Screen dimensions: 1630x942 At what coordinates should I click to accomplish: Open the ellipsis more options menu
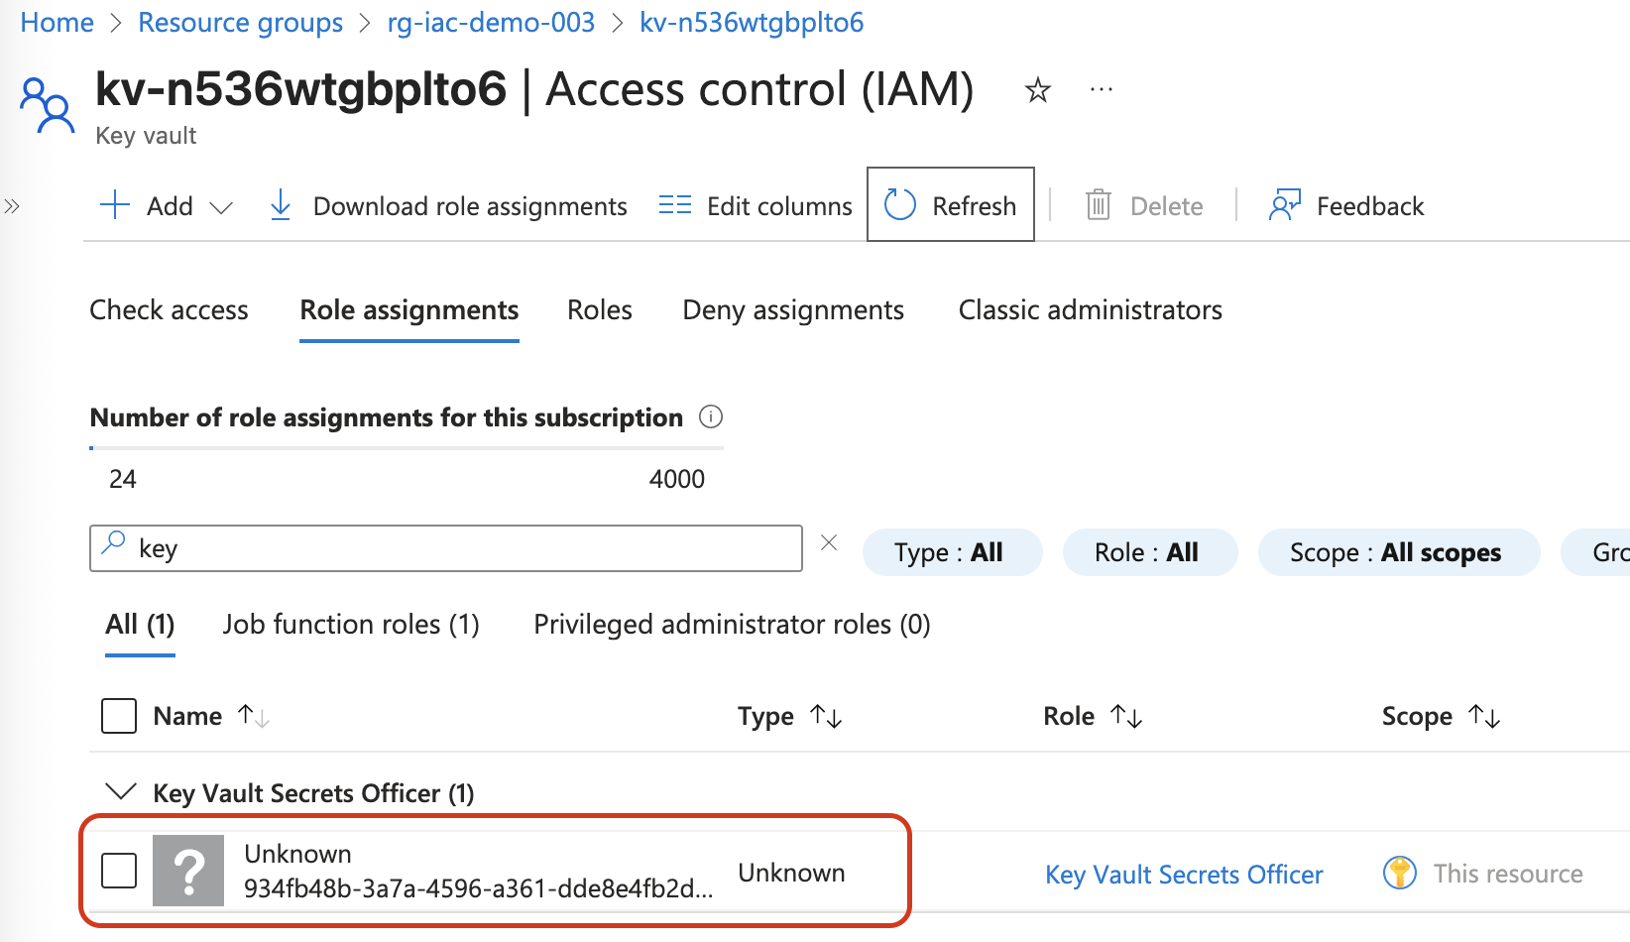[1101, 89]
